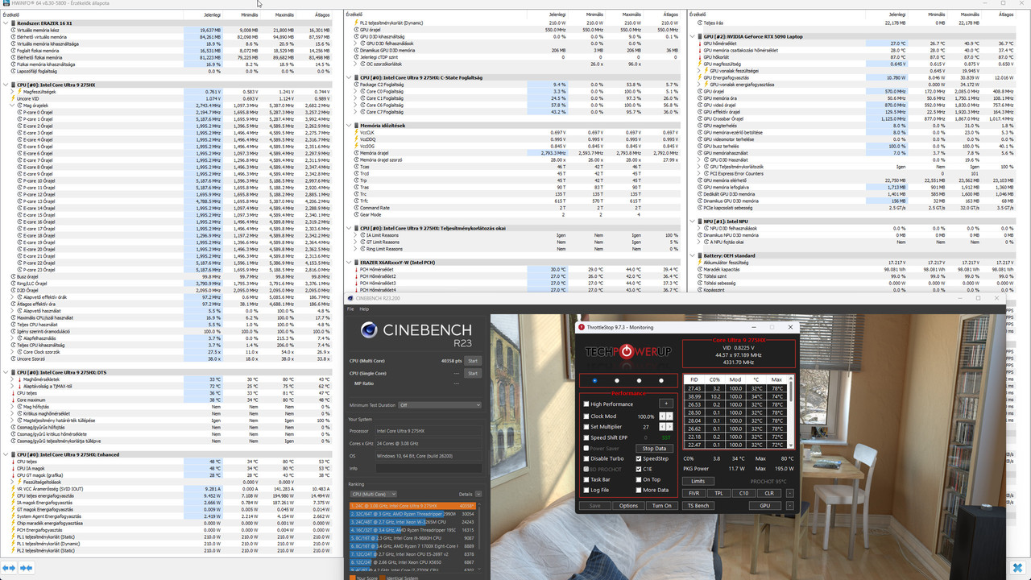Screen dimensions: 1031x580
Task: Open ThrottleStop Options
Action: (628, 505)
